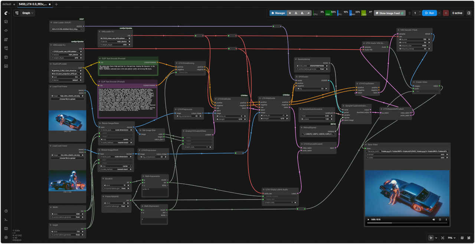Seek on the video preview progress bar

point(407,223)
